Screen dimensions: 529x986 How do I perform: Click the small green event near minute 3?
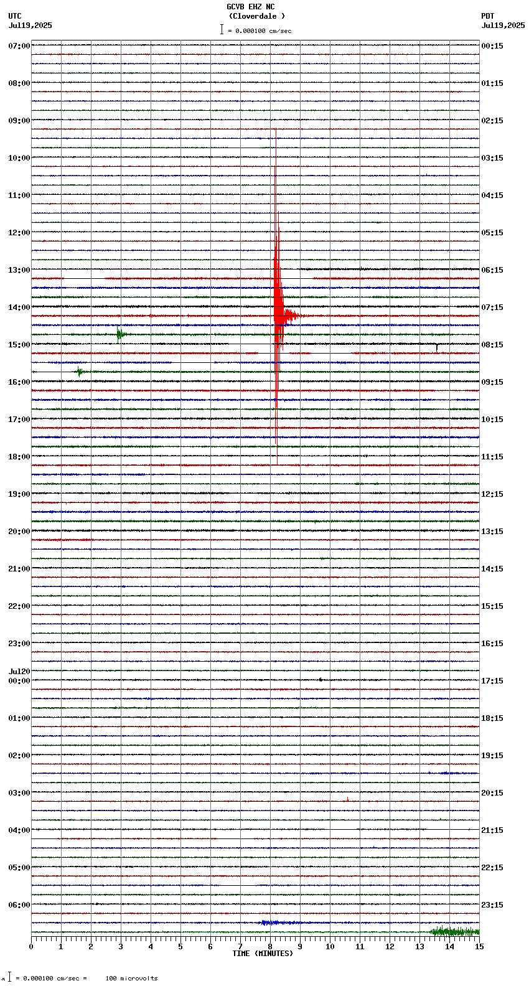coord(120,334)
